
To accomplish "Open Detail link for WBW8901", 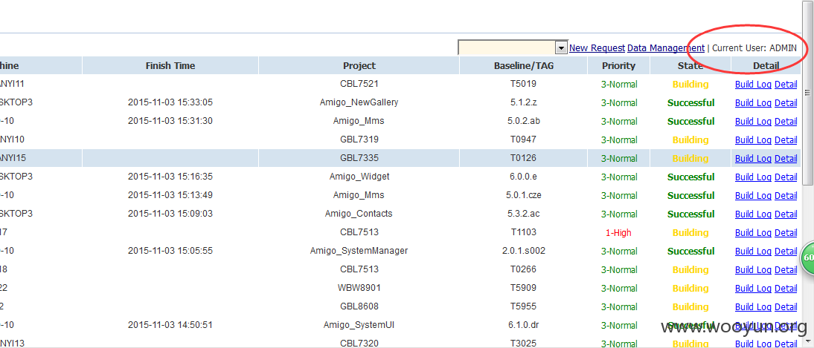I will [786, 288].
